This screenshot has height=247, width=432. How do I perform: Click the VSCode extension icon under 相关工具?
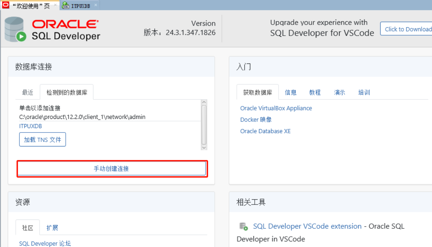point(244,226)
